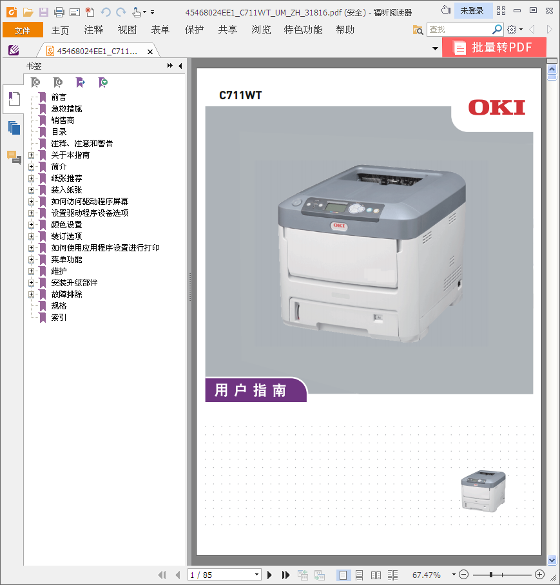Click the new document star icon
Viewport: 560px width, 585px height.
(90, 12)
